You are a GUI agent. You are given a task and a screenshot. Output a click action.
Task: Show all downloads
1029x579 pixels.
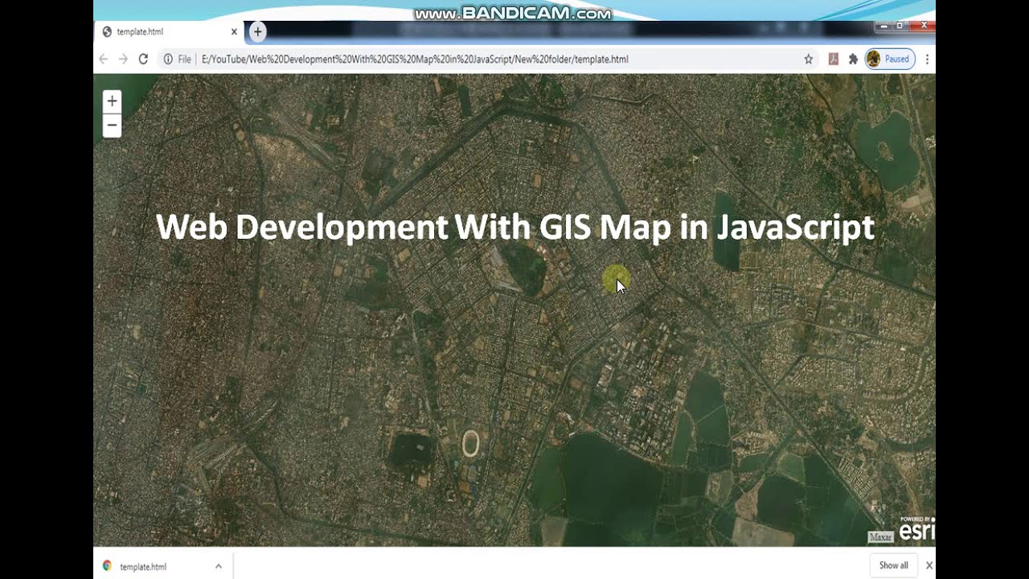894,565
